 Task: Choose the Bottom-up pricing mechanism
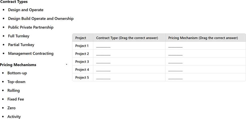17,73
